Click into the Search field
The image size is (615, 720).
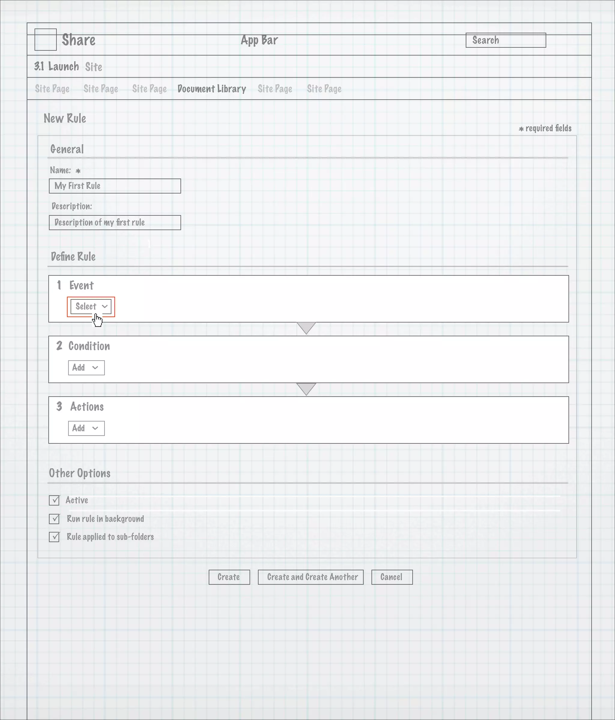(505, 40)
